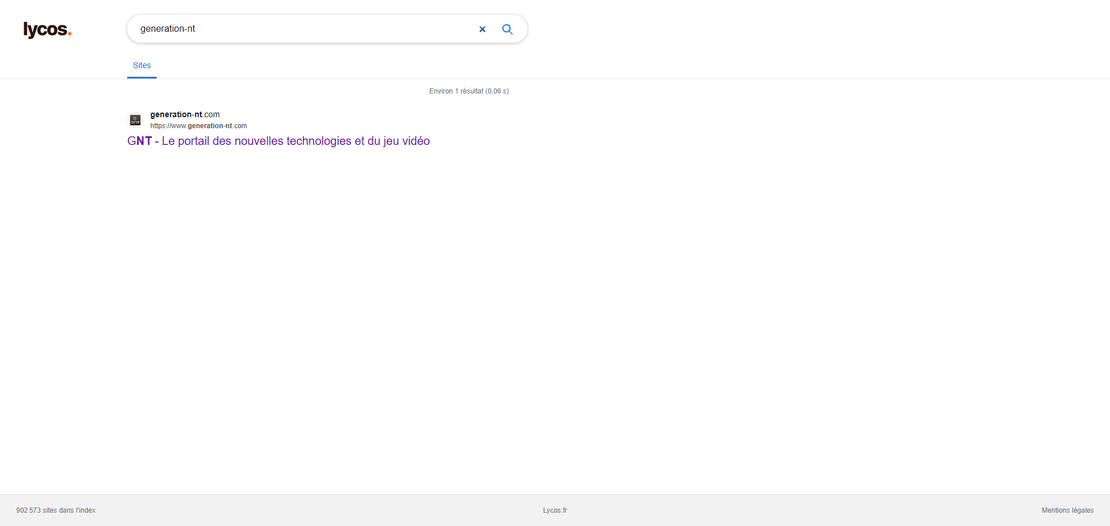This screenshot has width=1110, height=526.
Task: Open the GNT portail des nouvelles technologies link
Action: tap(279, 141)
